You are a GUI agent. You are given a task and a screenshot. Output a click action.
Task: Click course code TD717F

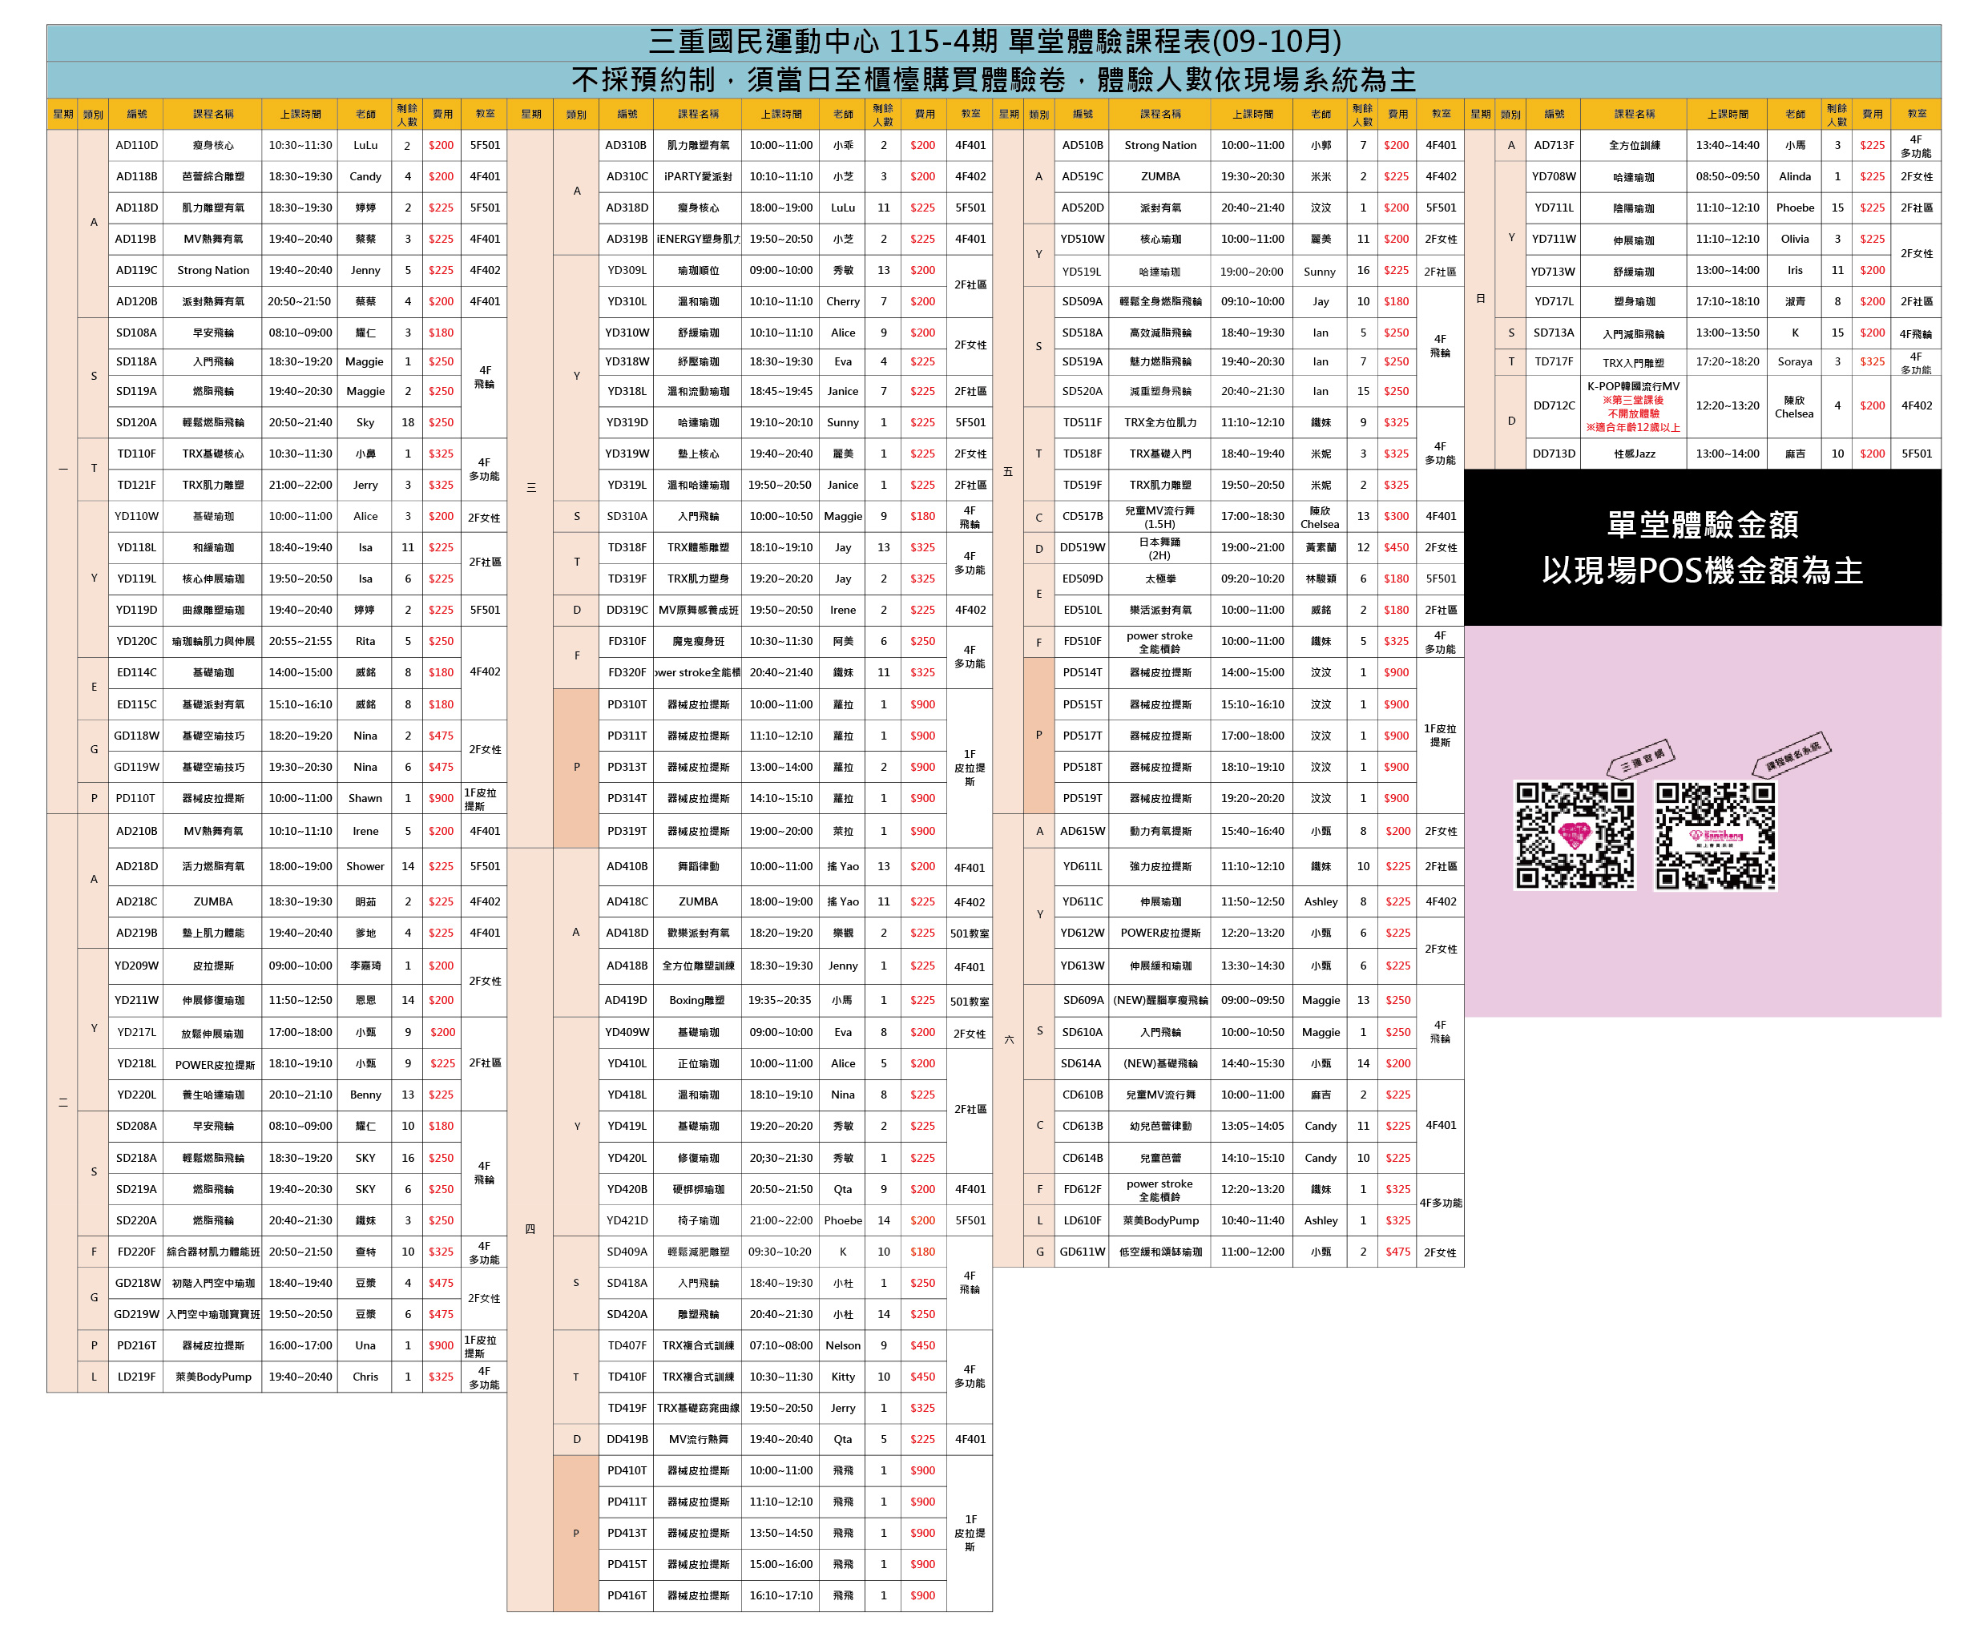[x=1555, y=362]
